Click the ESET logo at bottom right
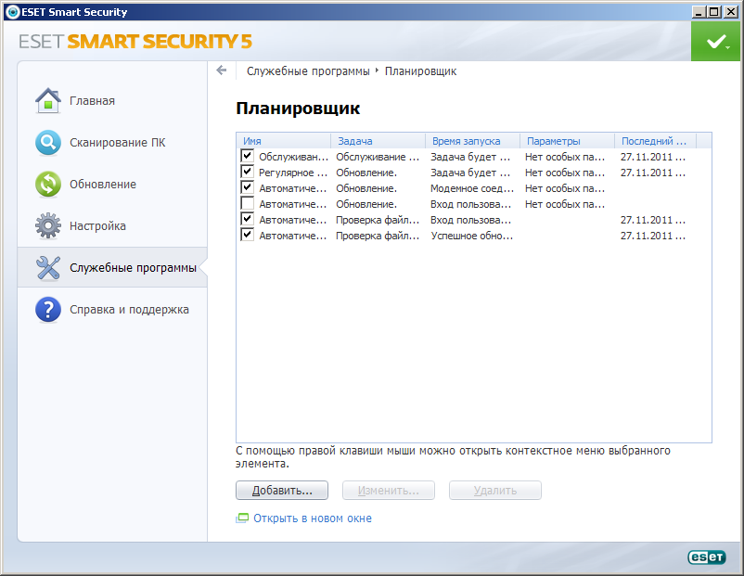744x576 pixels. point(705,557)
